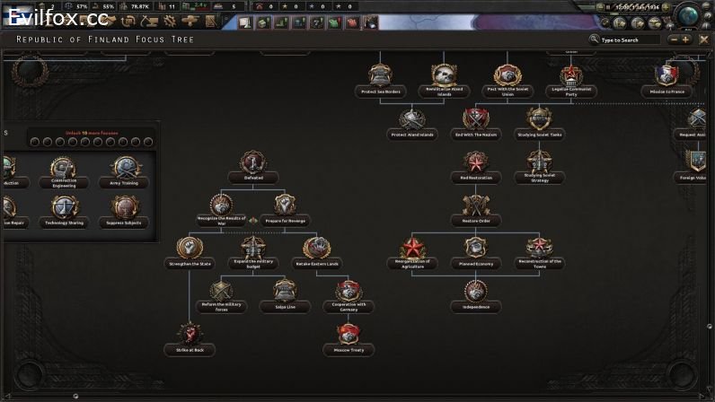The width and height of the screenshot is (715, 402).
Task: Click the Retake Eastern Lands label
Action: point(316,264)
